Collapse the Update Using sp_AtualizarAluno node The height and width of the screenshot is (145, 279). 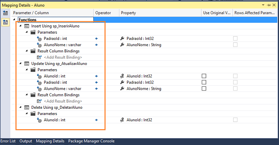(x=21, y=63)
